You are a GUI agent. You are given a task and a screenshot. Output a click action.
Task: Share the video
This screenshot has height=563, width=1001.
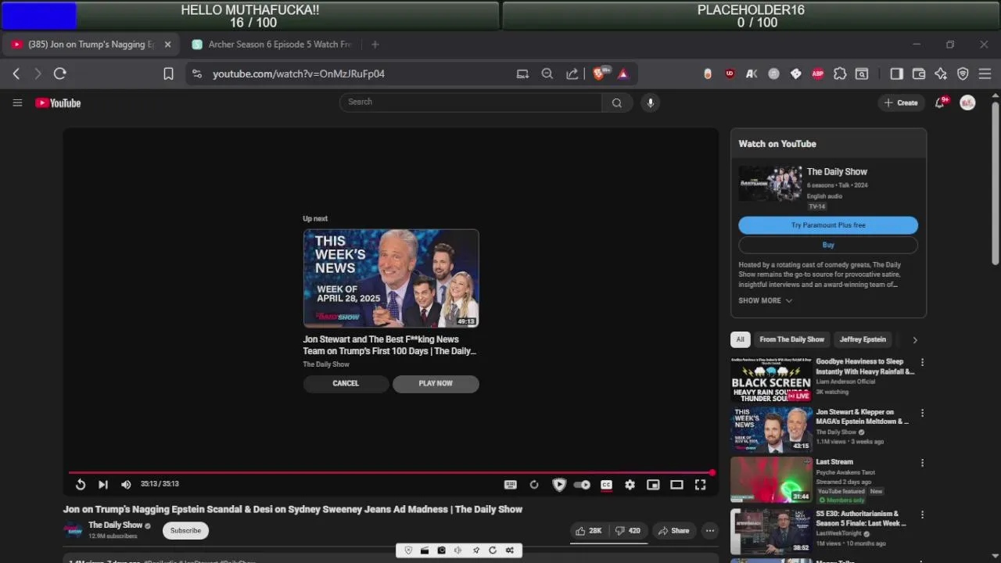pos(673,531)
